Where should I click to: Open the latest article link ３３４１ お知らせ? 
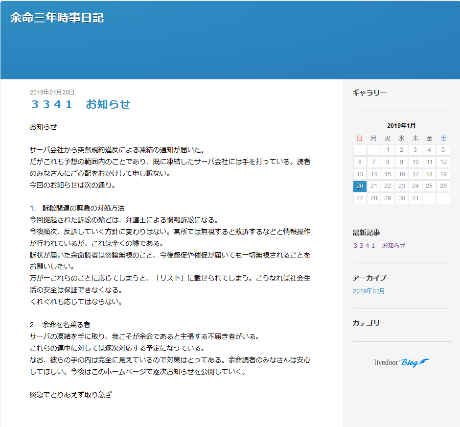[x=379, y=246]
